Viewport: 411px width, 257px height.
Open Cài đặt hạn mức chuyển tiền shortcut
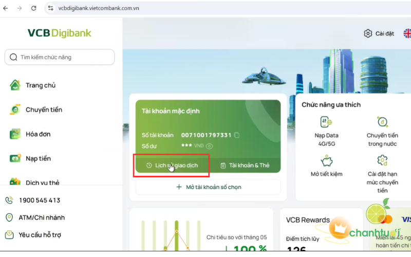[x=382, y=174]
